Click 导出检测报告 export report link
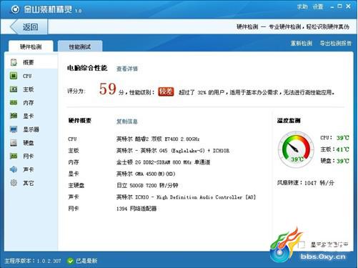Image resolution: width=358 pixels, height=268 pixels. point(336,44)
